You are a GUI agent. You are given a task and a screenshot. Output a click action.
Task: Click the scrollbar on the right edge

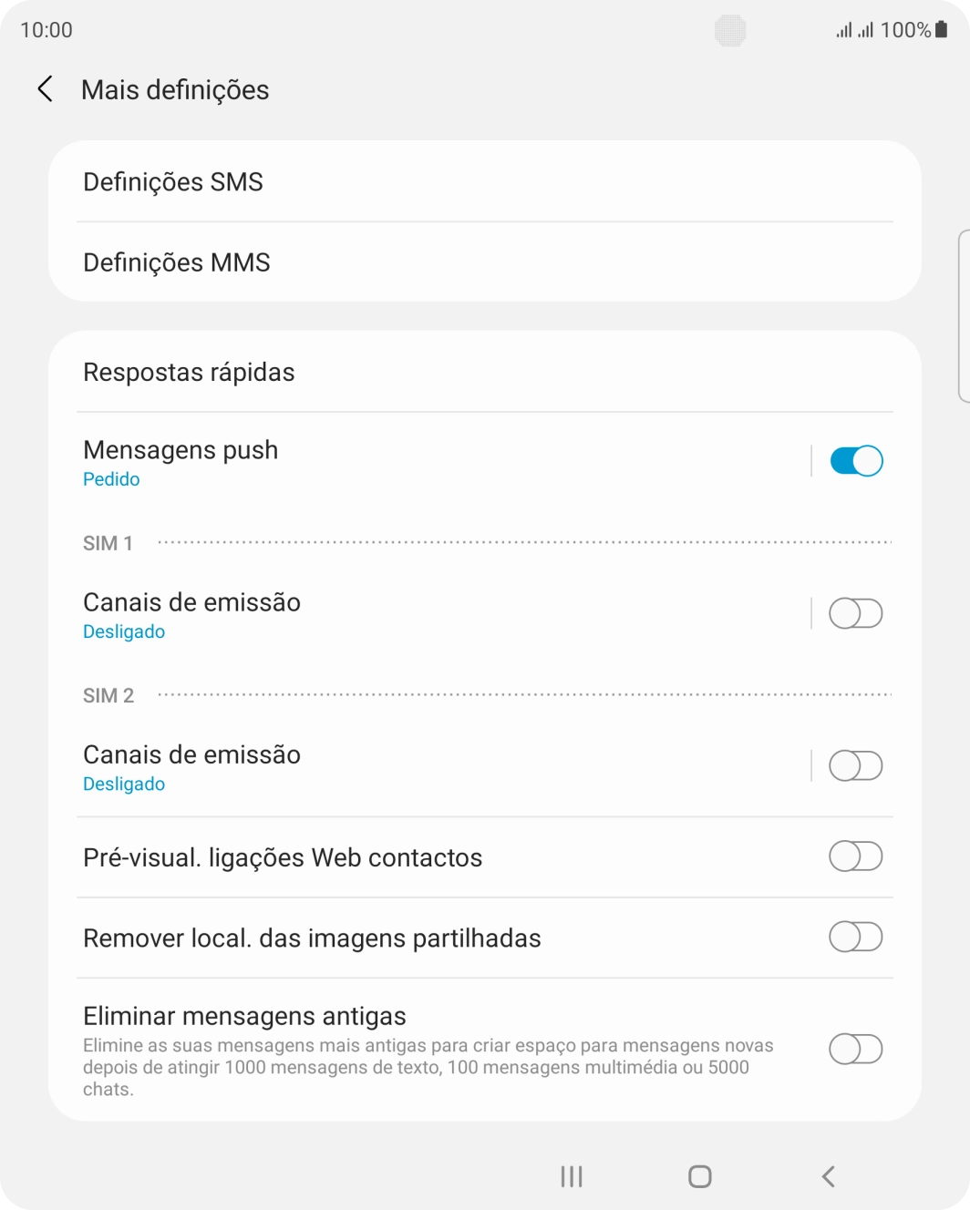(964, 314)
